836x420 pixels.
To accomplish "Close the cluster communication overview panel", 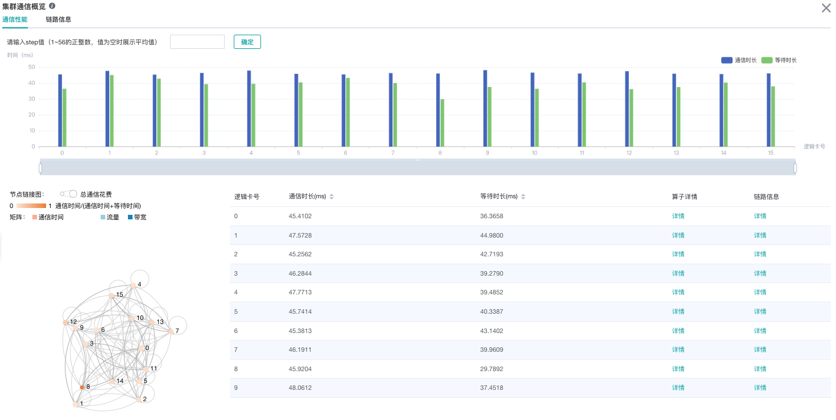I will (x=826, y=8).
